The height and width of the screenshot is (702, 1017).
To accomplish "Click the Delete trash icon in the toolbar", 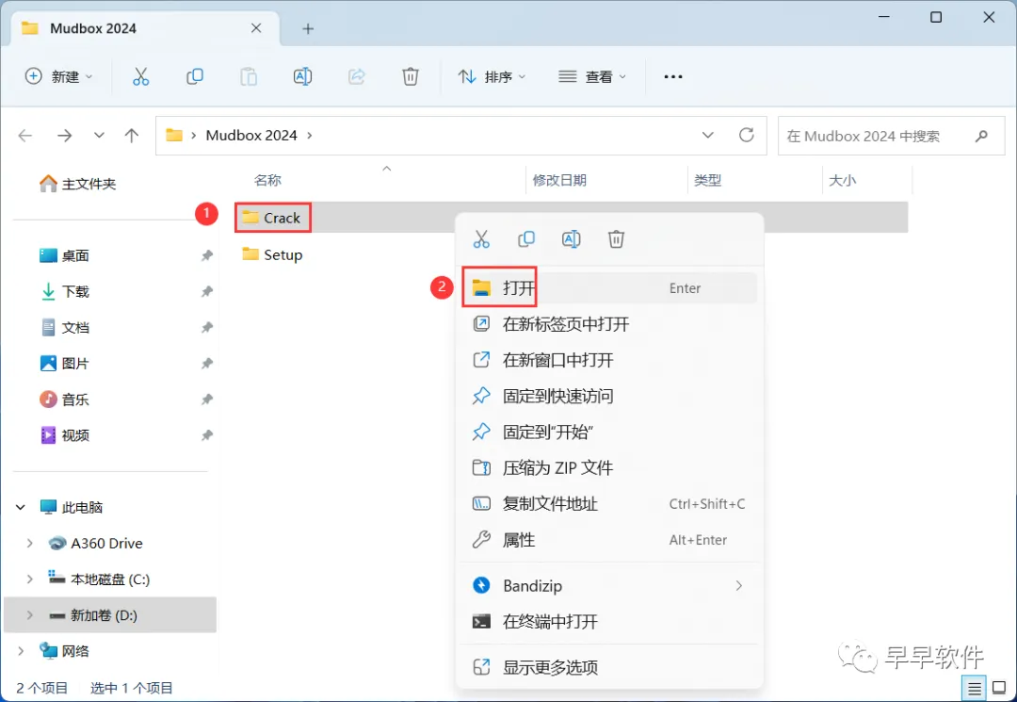I will [x=410, y=76].
